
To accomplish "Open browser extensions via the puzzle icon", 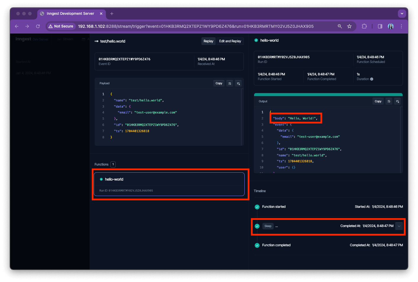I will 364,26.
